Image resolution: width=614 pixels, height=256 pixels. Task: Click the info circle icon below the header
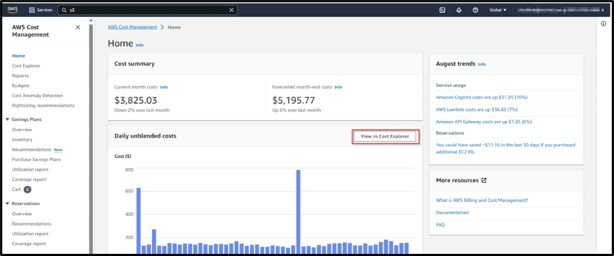603,24
